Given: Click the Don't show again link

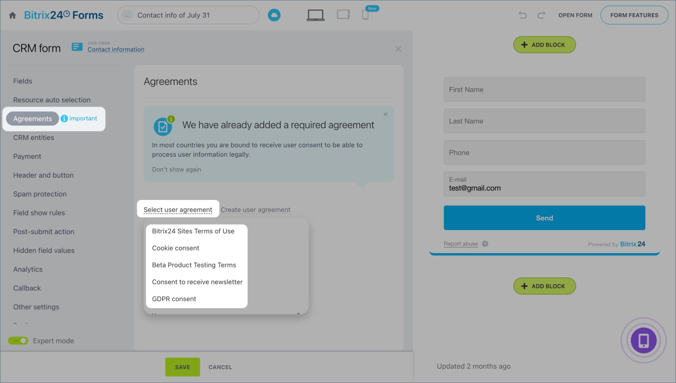Looking at the screenshot, I should tap(176, 169).
